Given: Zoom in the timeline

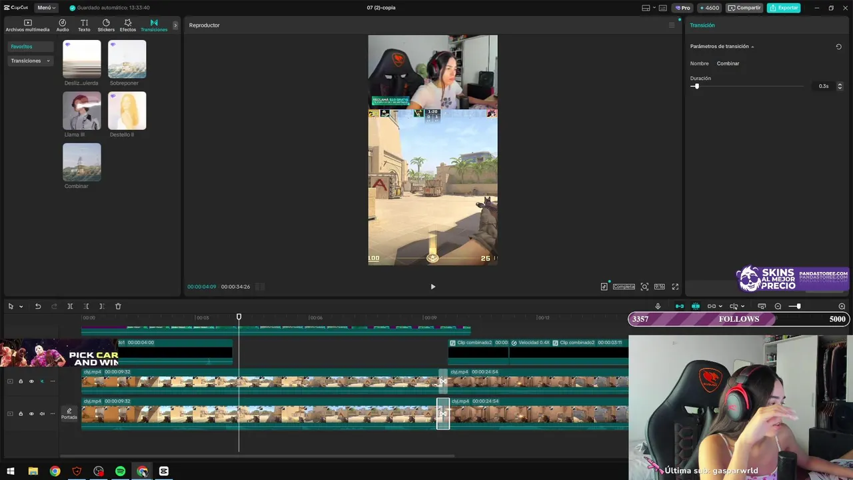Looking at the screenshot, I should pos(842,306).
